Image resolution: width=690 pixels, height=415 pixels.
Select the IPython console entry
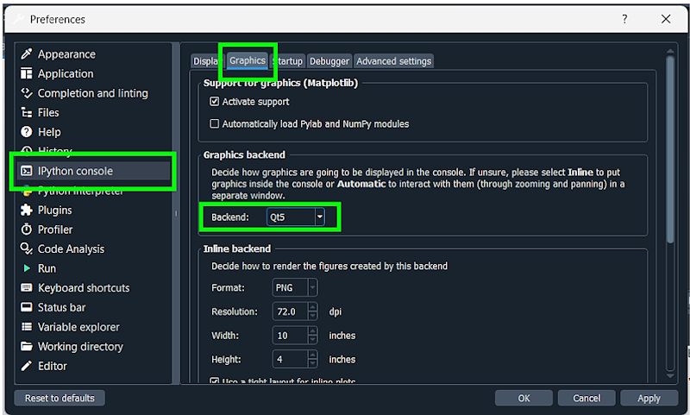pyautogui.click(x=93, y=171)
